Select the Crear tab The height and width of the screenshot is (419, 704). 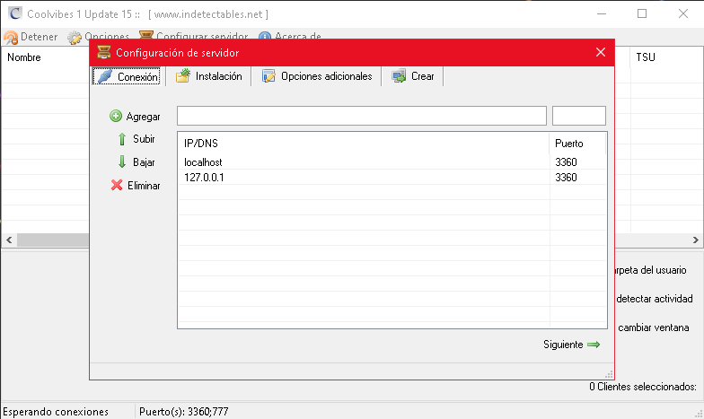(412, 77)
